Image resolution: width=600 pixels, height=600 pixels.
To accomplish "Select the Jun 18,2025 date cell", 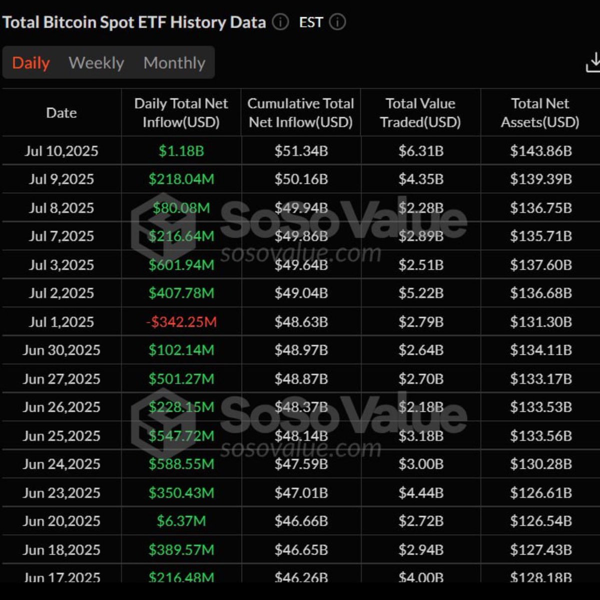I will [x=62, y=550].
